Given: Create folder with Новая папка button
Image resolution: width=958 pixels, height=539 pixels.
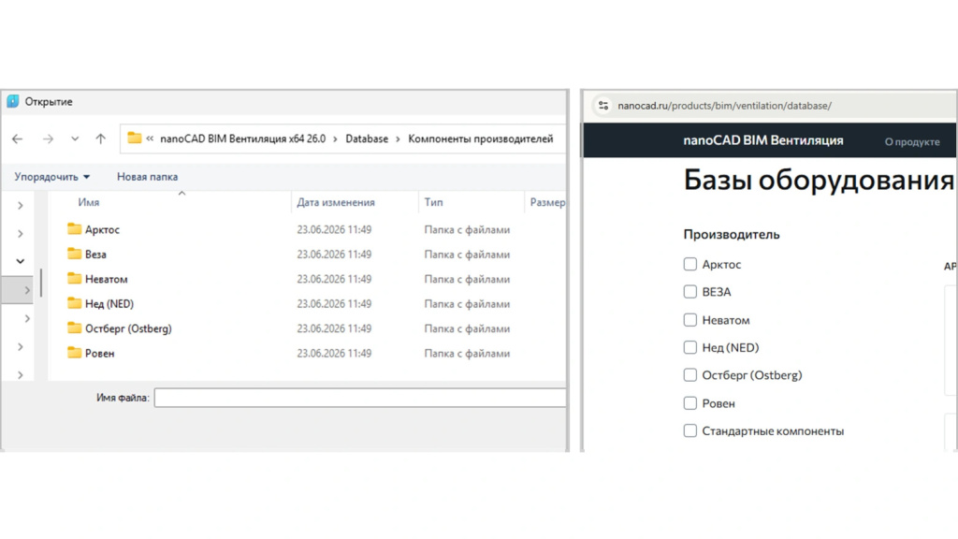Looking at the screenshot, I should pyautogui.click(x=147, y=177).
